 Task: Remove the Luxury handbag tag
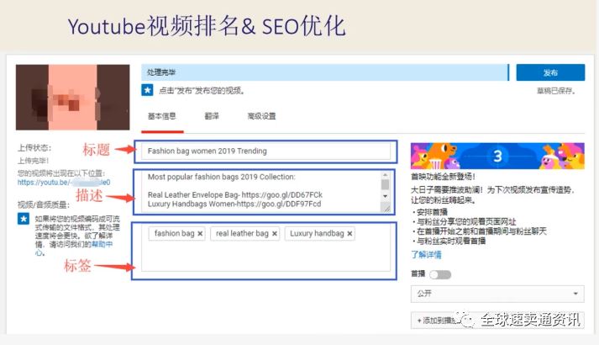[x=349, y=234]
